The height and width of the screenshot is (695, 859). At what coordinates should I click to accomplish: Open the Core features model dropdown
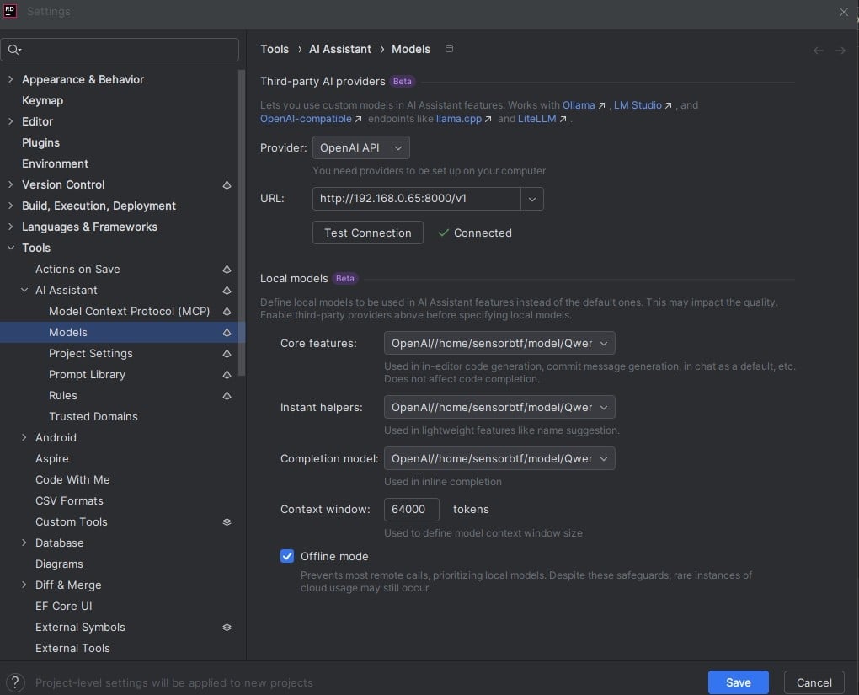(499, 343)
